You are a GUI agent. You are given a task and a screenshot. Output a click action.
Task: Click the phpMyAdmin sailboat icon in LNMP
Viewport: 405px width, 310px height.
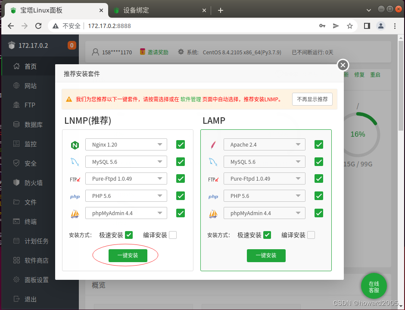click(75, 214)
